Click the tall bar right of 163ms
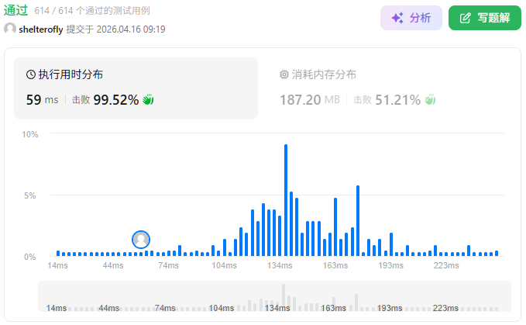 [x=357, y=221]
